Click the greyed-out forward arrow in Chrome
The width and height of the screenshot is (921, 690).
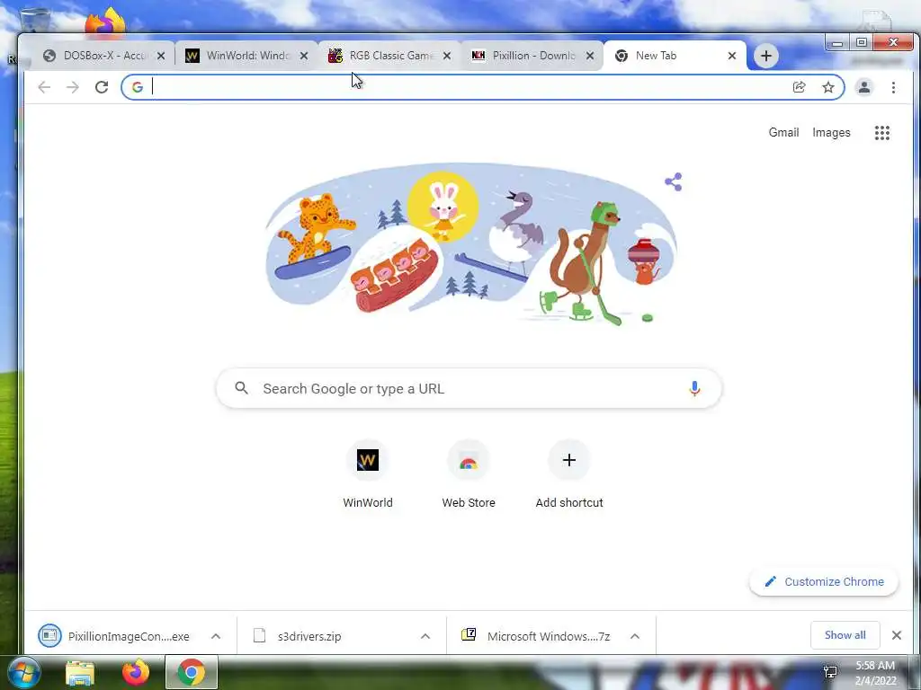(72, 87)
